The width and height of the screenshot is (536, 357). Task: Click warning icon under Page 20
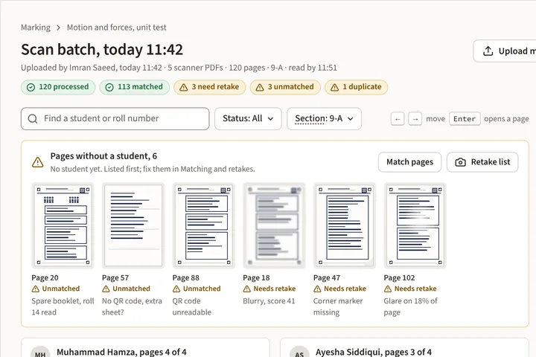(x=36, y=289)
